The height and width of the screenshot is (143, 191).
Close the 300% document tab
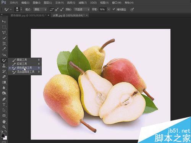coord(49,15)
